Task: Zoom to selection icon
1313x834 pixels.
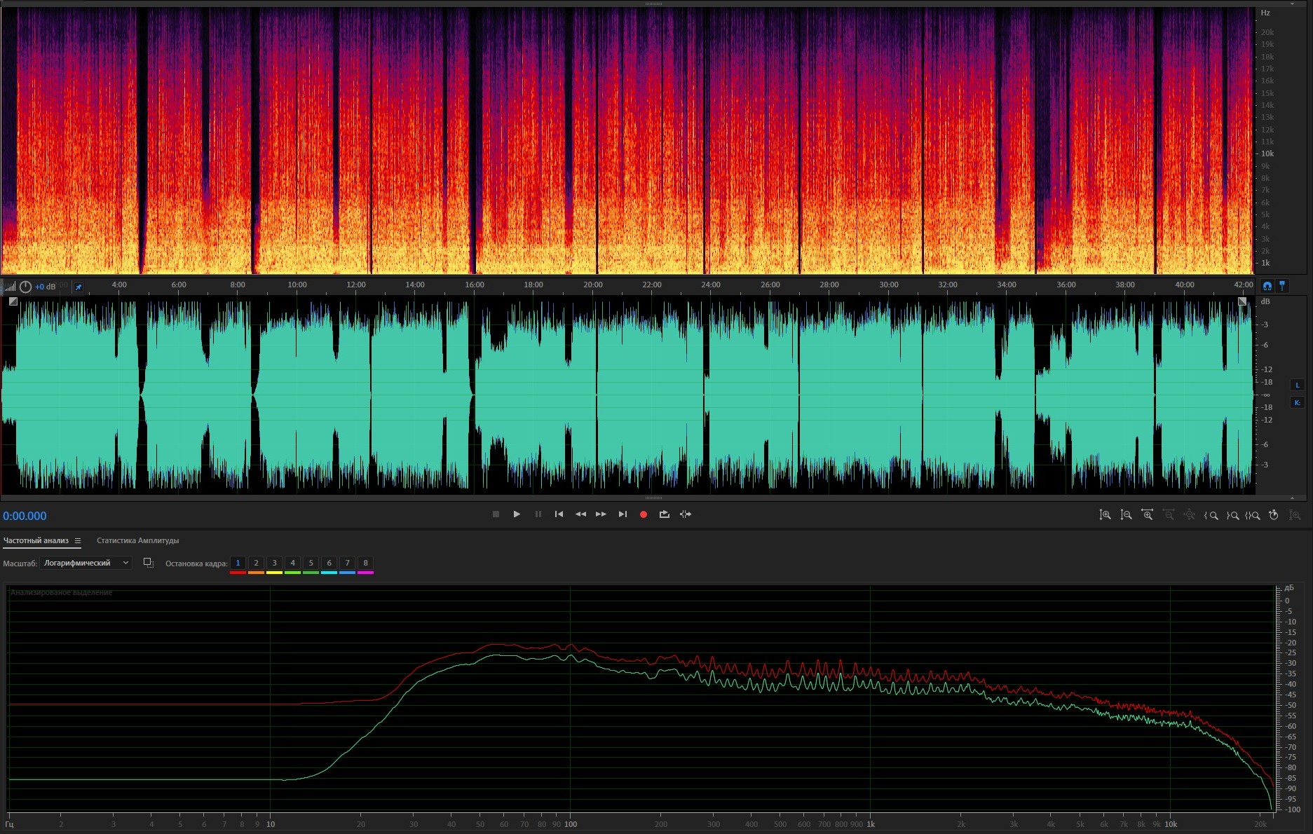Action: tap(1253, 515)
